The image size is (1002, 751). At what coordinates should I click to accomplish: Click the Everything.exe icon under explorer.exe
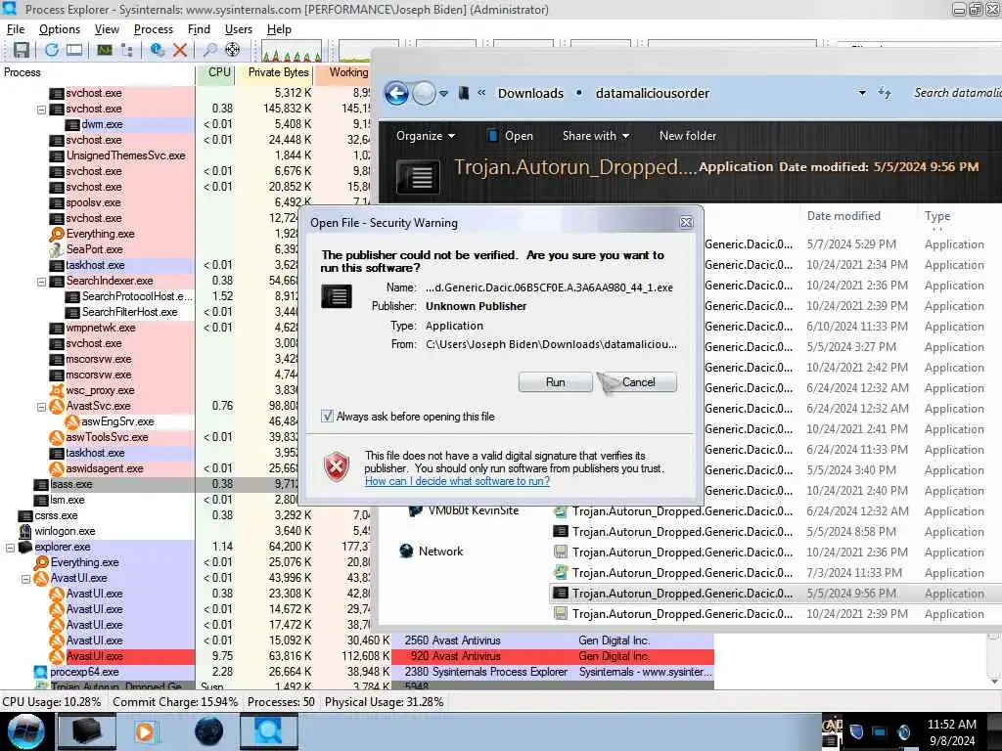(x=41, y=562)
